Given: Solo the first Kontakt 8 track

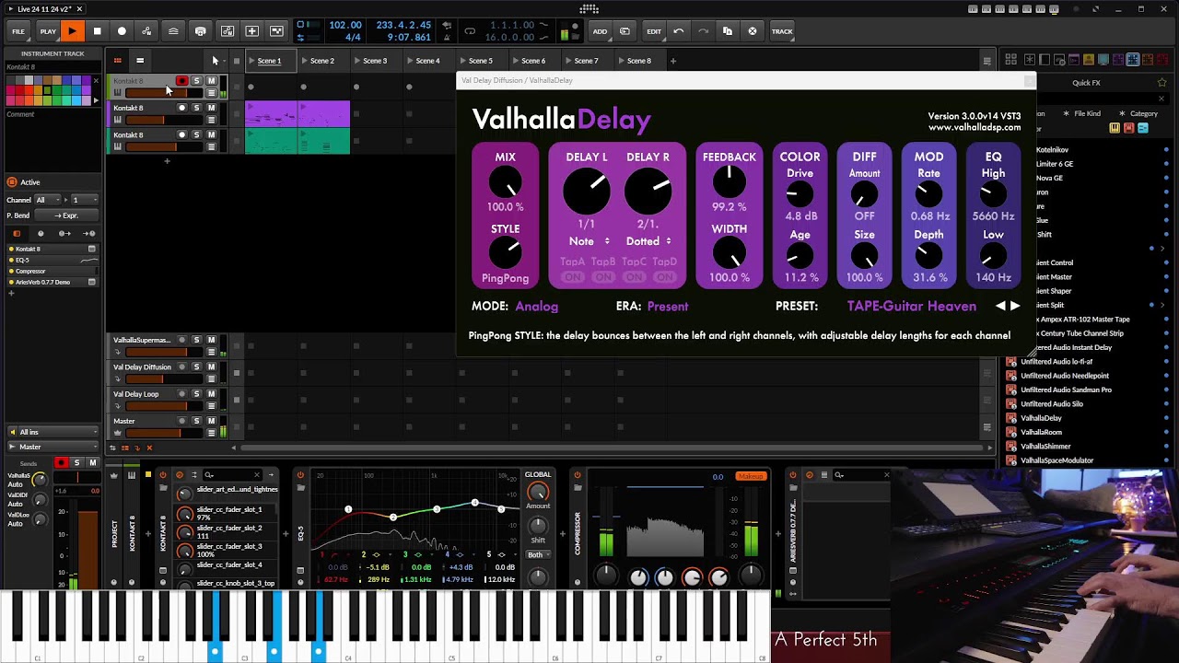Looking at the screenshot, I should (x=196, y=81).
